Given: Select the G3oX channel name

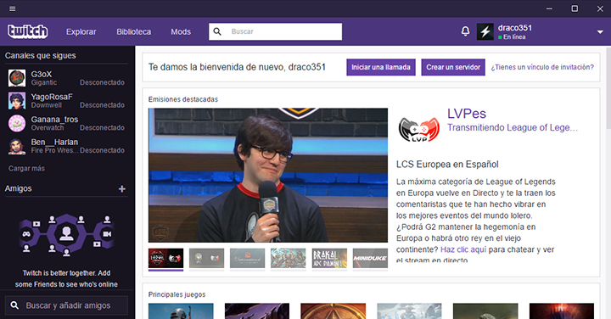Looking at the screenshot, I should [x=42, y=74].
